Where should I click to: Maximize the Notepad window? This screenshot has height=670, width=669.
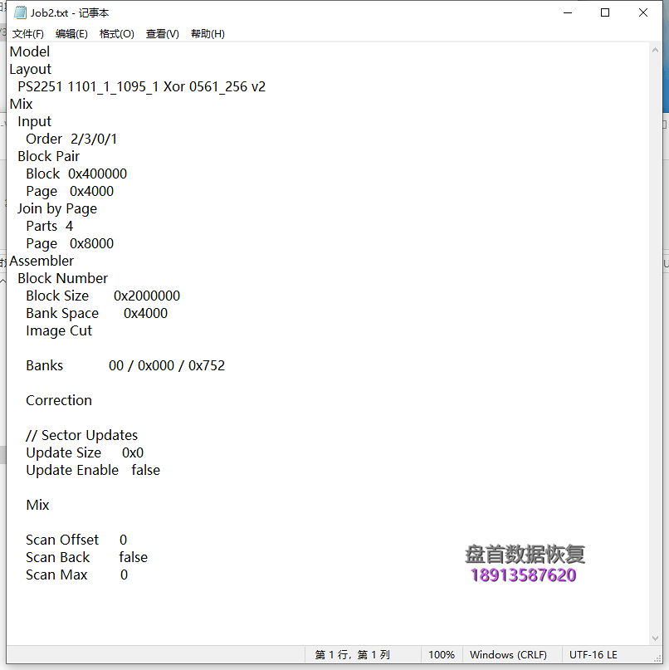(605, 13)
